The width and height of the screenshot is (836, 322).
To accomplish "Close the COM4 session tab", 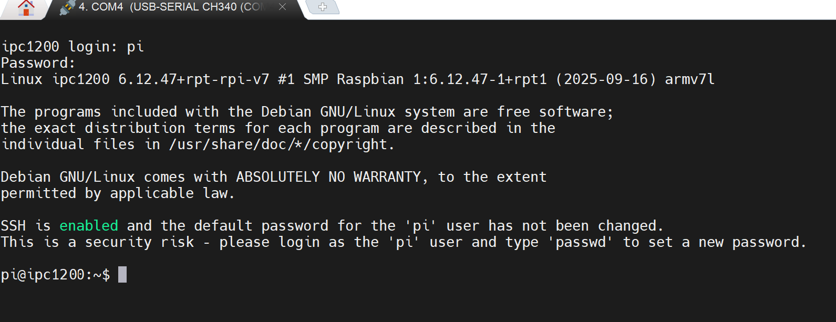I will pyautogui.click(x=282, y=7).
